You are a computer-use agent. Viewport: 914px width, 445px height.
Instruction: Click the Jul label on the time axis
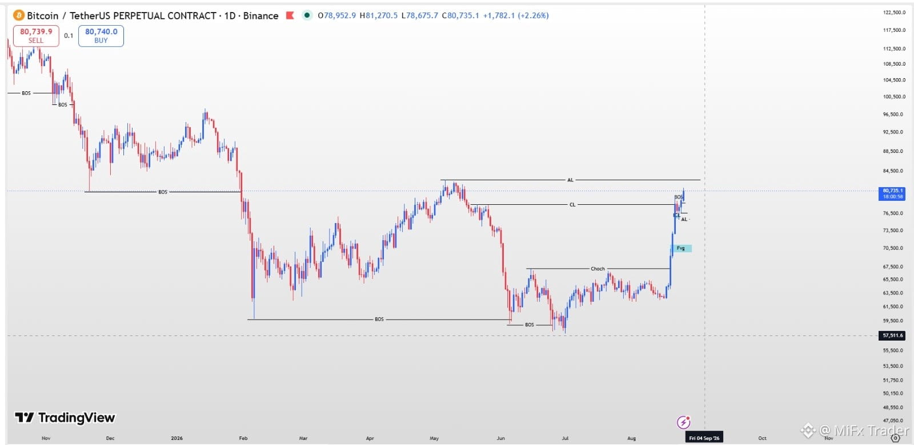(565, 438)
